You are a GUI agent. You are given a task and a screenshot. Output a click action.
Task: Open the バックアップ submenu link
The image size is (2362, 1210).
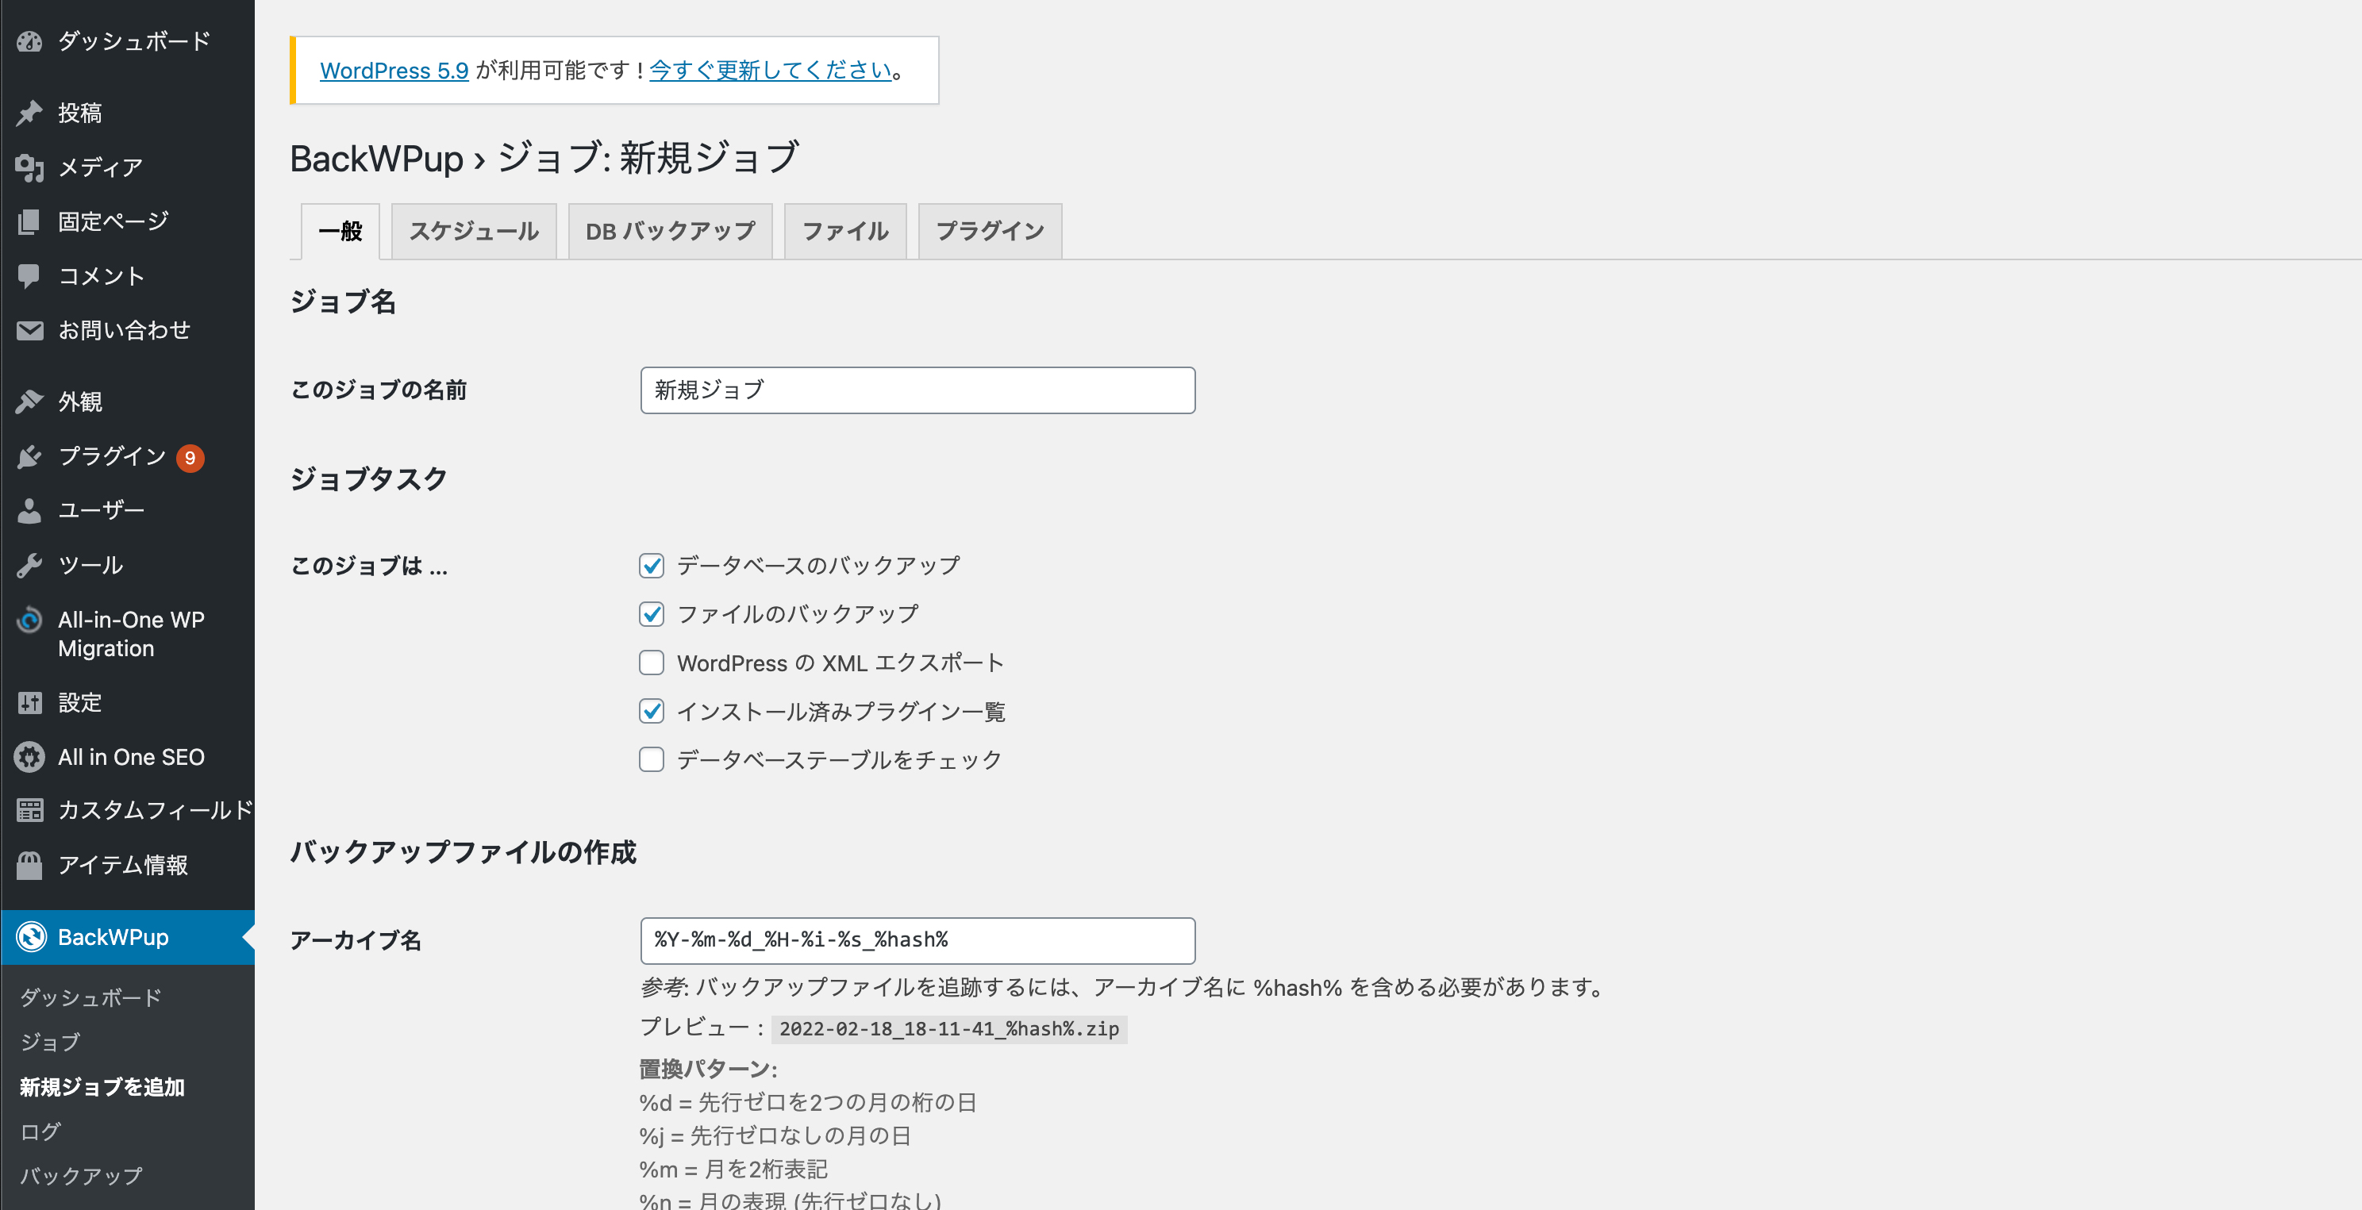[x=81, y=1176]
